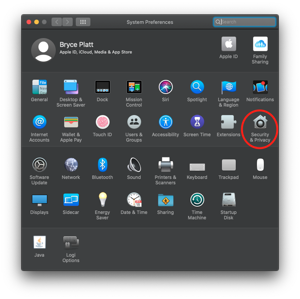Show all preferences via grid button
The image size is (300, 299).
[83, 22]
